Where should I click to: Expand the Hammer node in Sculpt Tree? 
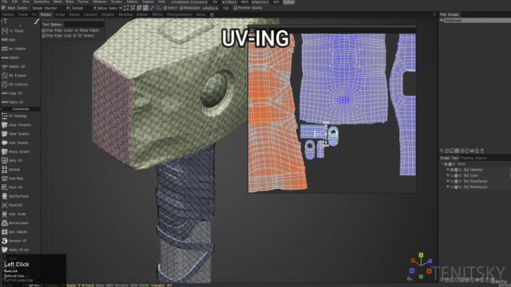click(x=448, y=170)
